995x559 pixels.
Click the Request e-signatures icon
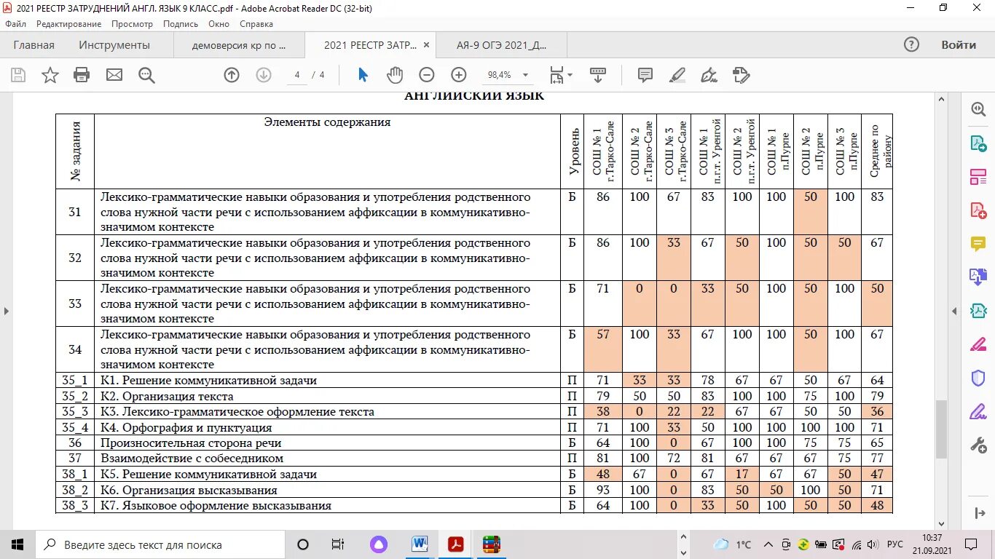pyautogui.click(x=741, y=75)
